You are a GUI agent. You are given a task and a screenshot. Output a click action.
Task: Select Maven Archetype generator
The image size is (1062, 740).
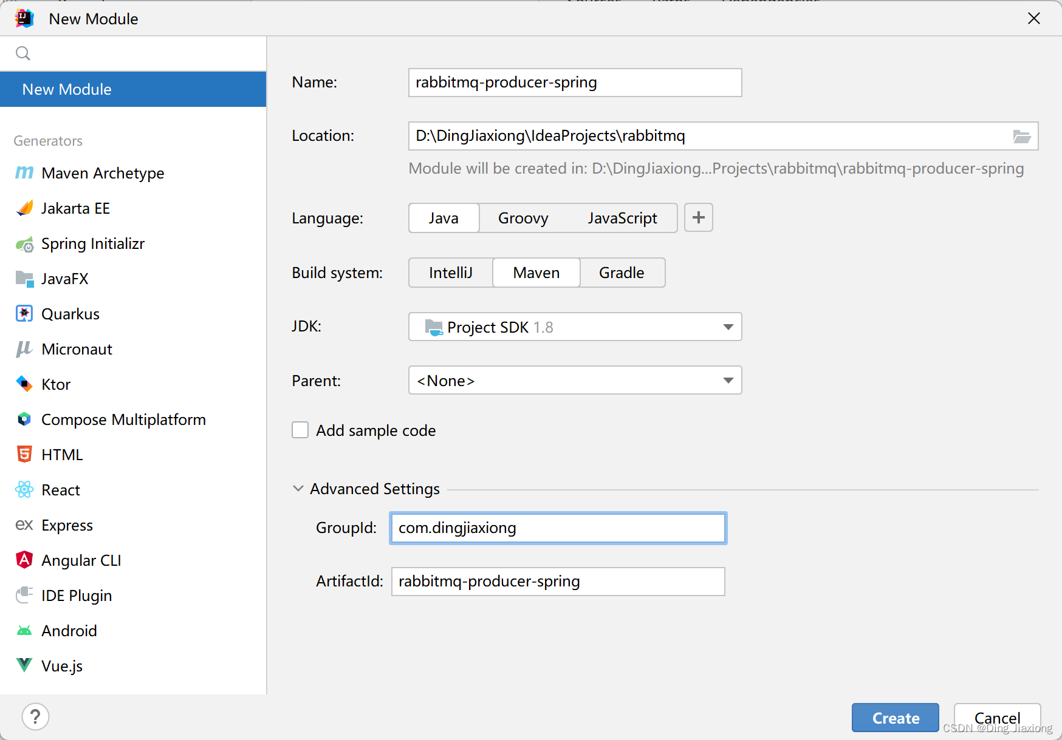(x=133, y=173)
